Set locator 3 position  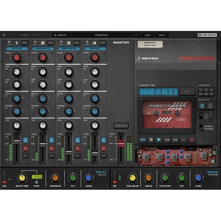211,94
